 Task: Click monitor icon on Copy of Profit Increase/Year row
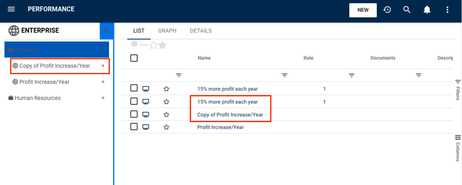pyautogui.click(x=146, y=114)
